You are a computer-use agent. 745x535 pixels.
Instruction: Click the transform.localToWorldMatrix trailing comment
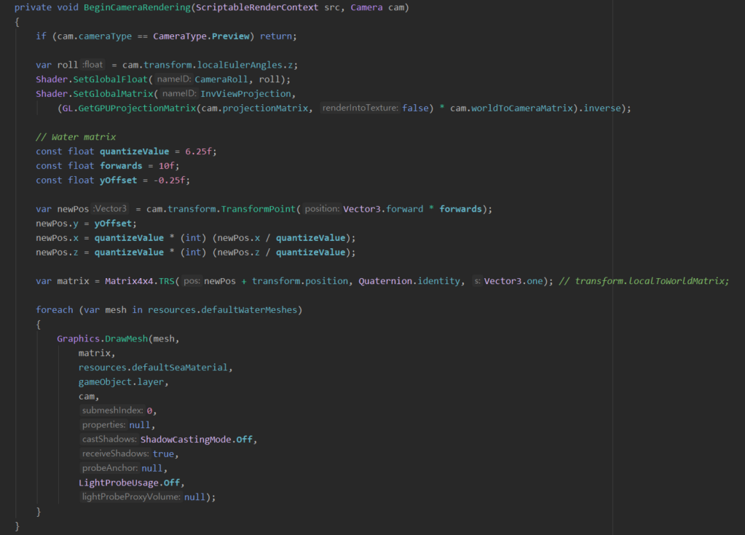(x=650, y=281)
